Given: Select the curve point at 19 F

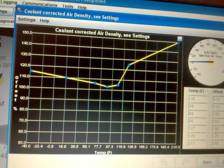Looking at the screenshot, I should tap(66, 78).
